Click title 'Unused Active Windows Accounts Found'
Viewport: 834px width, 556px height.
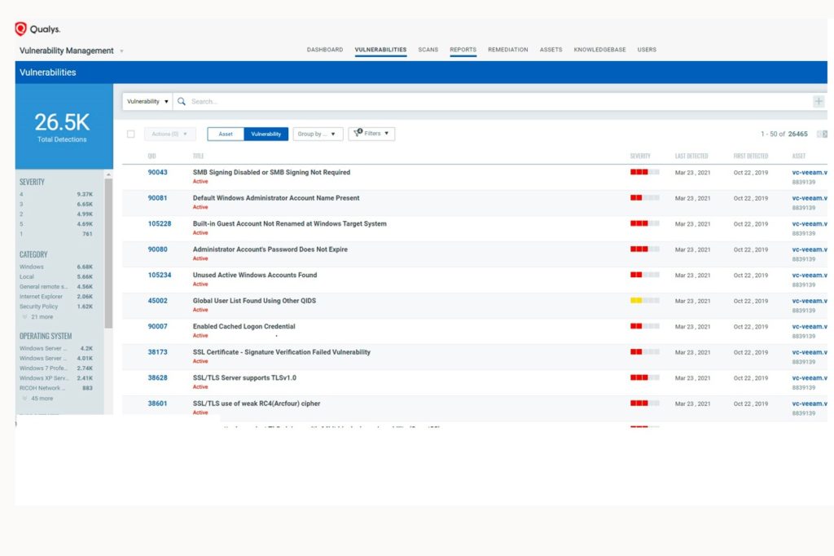[x=255, y=275]
